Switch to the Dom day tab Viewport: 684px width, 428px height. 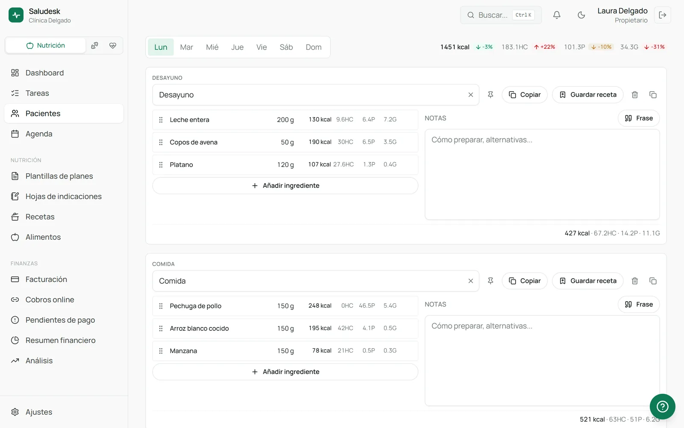(313, 47)
